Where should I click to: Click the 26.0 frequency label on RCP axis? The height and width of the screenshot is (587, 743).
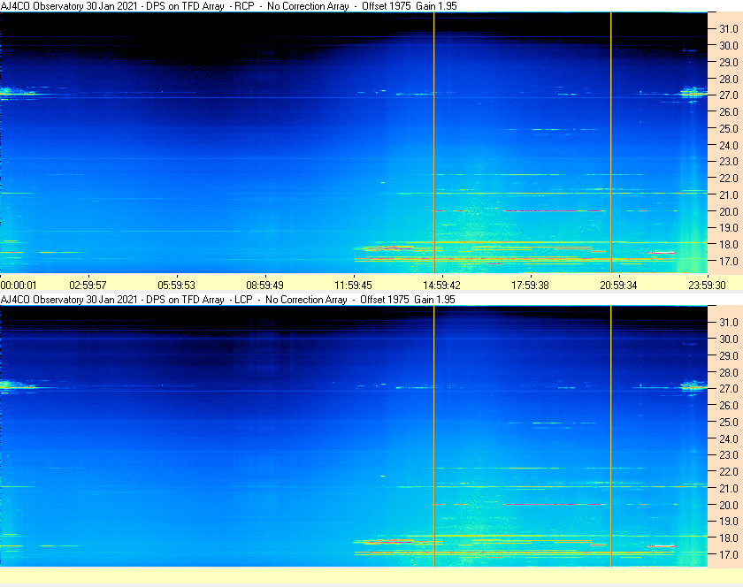pyautogui.click(x=729, y=111)
